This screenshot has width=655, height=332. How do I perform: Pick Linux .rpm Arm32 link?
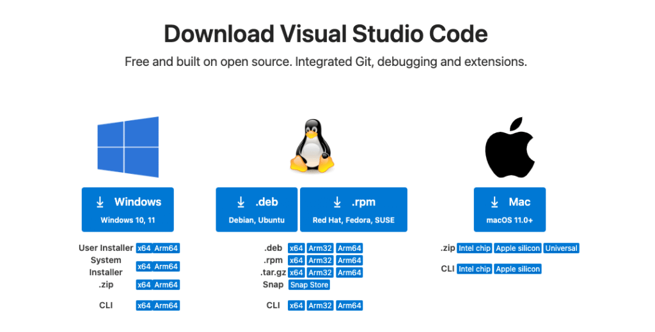(320, 260)
